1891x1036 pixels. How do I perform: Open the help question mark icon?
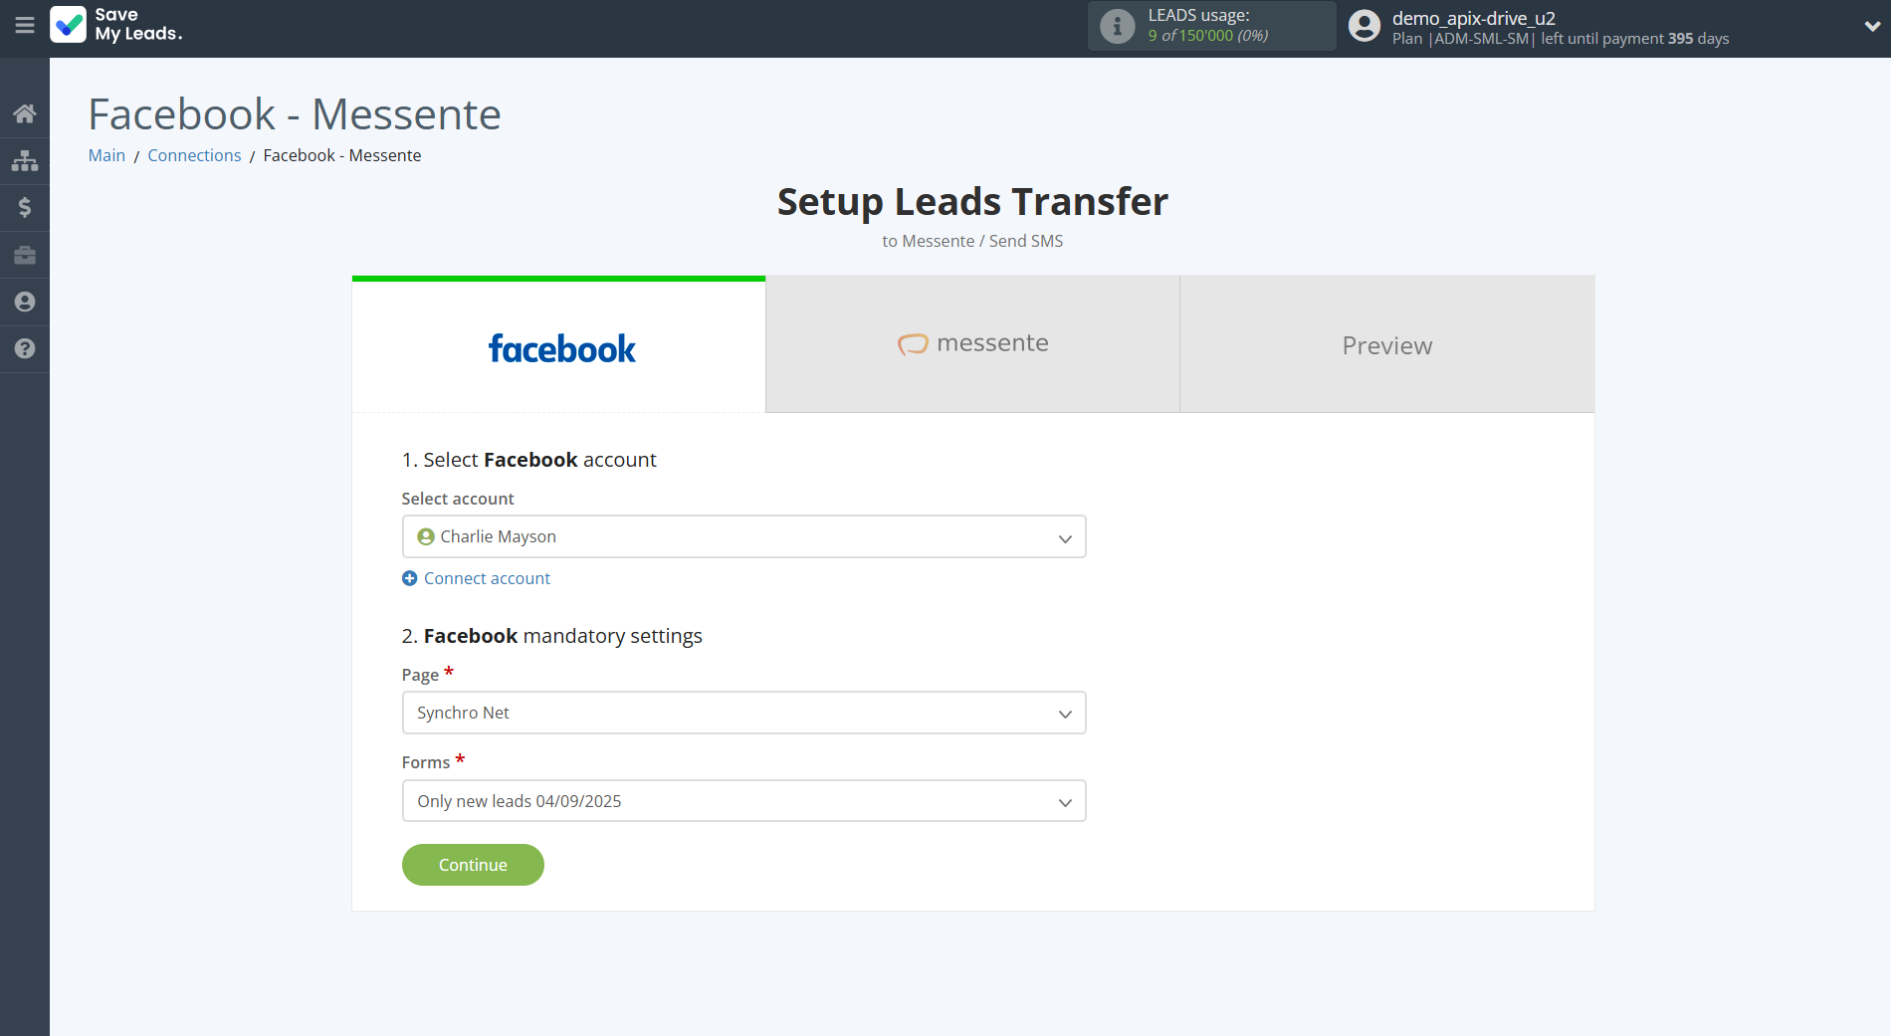tap(25, 349)
